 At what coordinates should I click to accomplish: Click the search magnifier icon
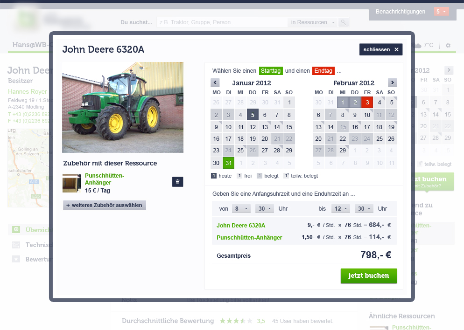343,22
